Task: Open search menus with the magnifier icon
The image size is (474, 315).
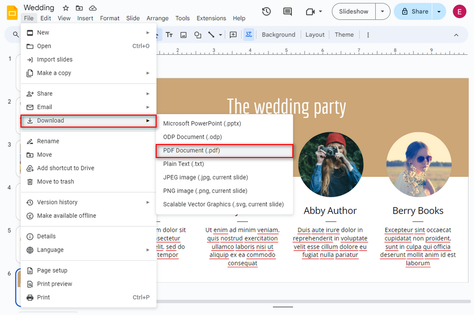Action: tap(15, 34)
